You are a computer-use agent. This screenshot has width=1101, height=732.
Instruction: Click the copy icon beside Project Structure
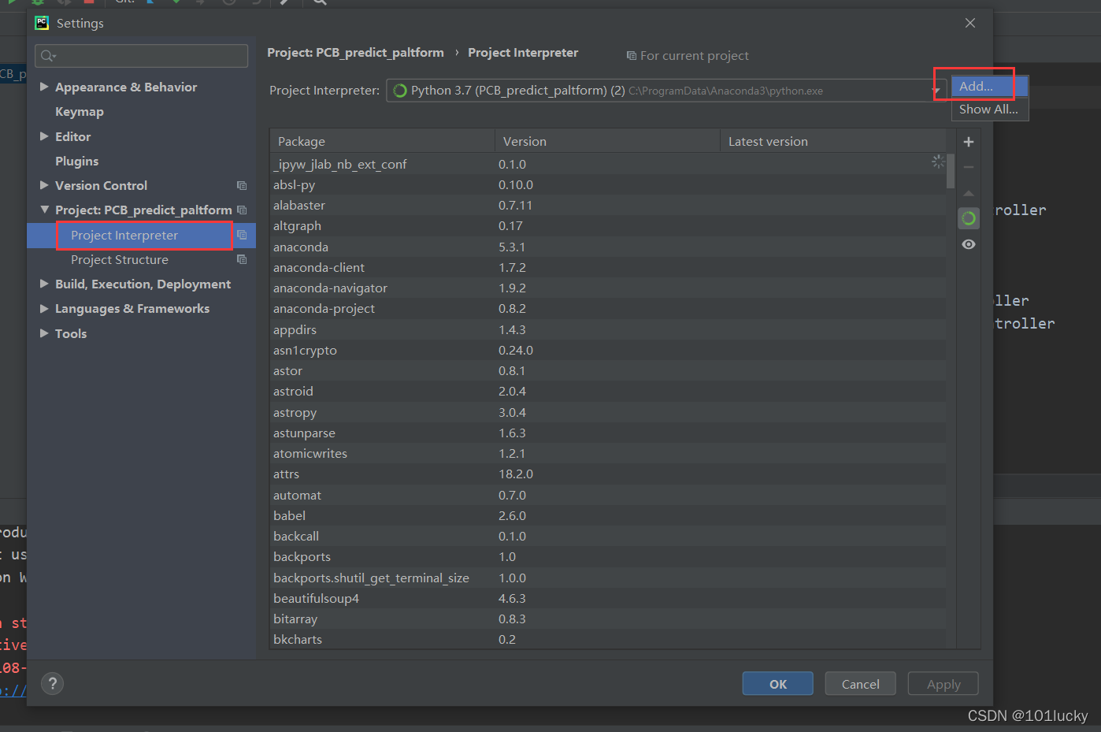[x=242, y=259]
